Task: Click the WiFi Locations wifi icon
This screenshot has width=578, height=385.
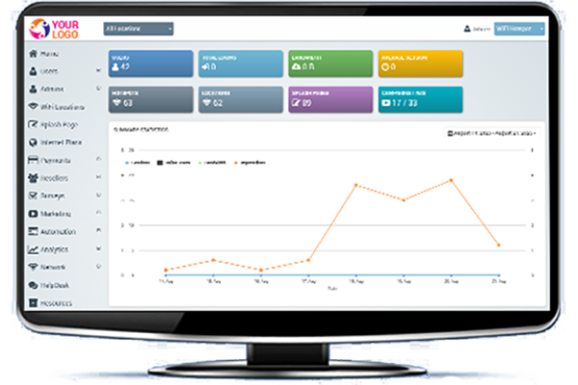Action: pos(34,106)
